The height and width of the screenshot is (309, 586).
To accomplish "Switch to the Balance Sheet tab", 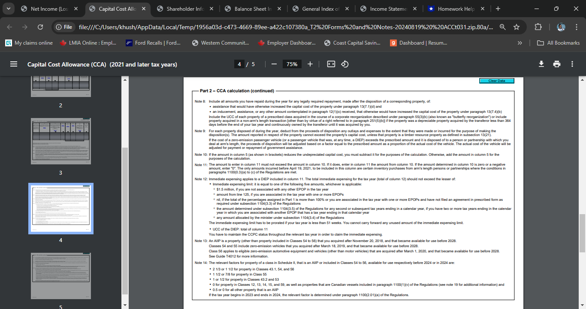I will click(x=253, y=9).
